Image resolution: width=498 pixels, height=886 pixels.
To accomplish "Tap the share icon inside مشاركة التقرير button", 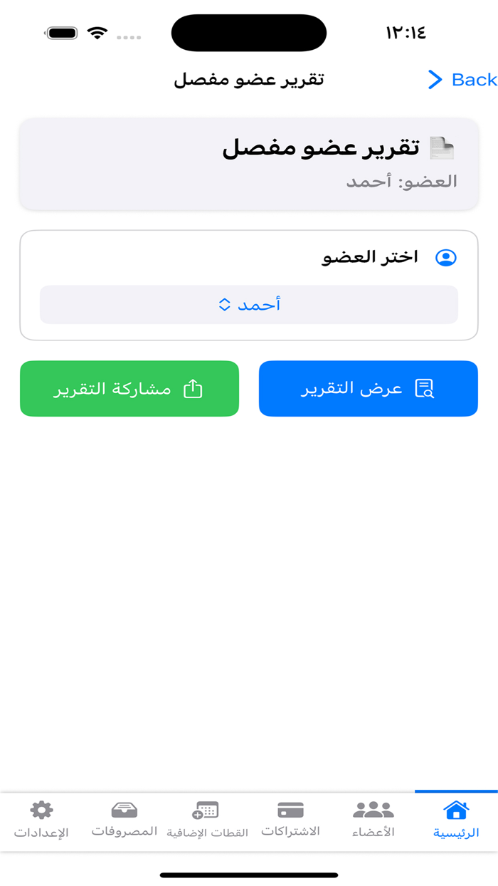I will point(193,388).
